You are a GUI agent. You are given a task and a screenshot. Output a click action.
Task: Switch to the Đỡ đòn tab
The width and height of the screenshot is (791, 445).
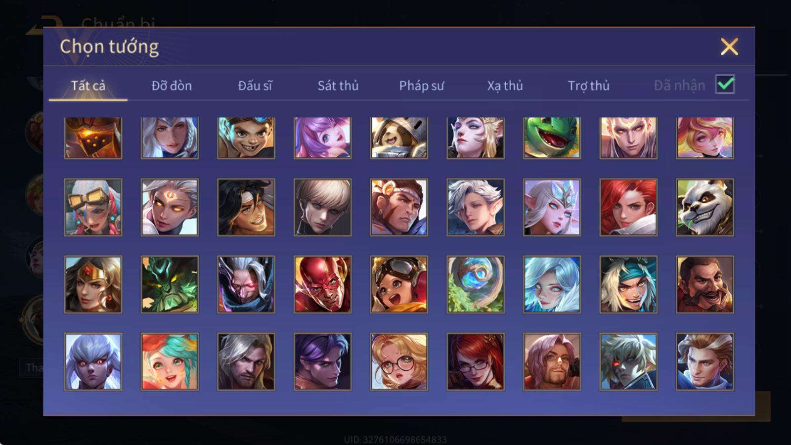(x=172, y=86)
